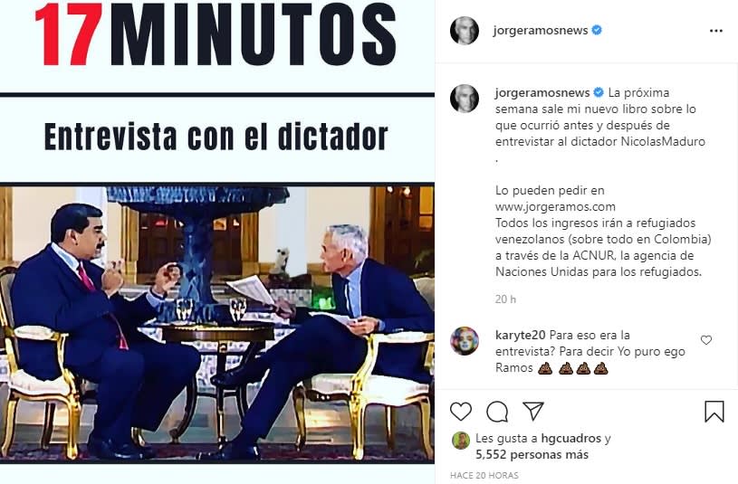The width and height of the screenshot is (738, 484).
Task: Click the verified badge in the caption
Action: pos(599,92)
